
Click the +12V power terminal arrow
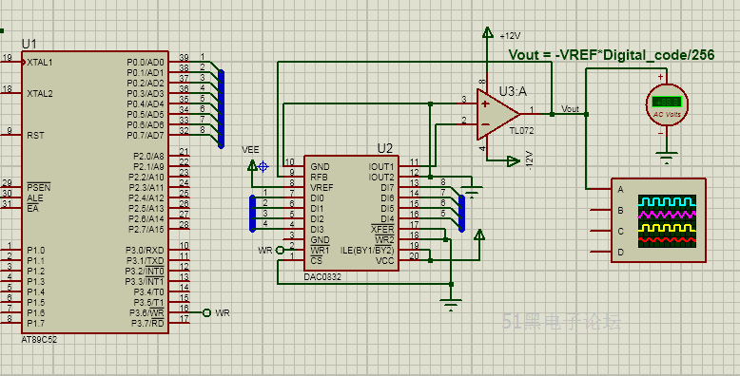[x=487, y=33]
